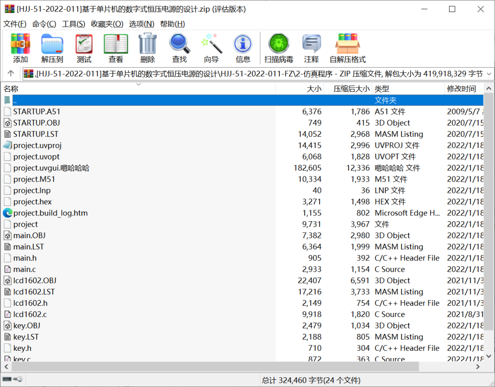The image size is (495, 387).
Task: Click the 删除 (Delete) trash icon
Action: tap(147, 48)
